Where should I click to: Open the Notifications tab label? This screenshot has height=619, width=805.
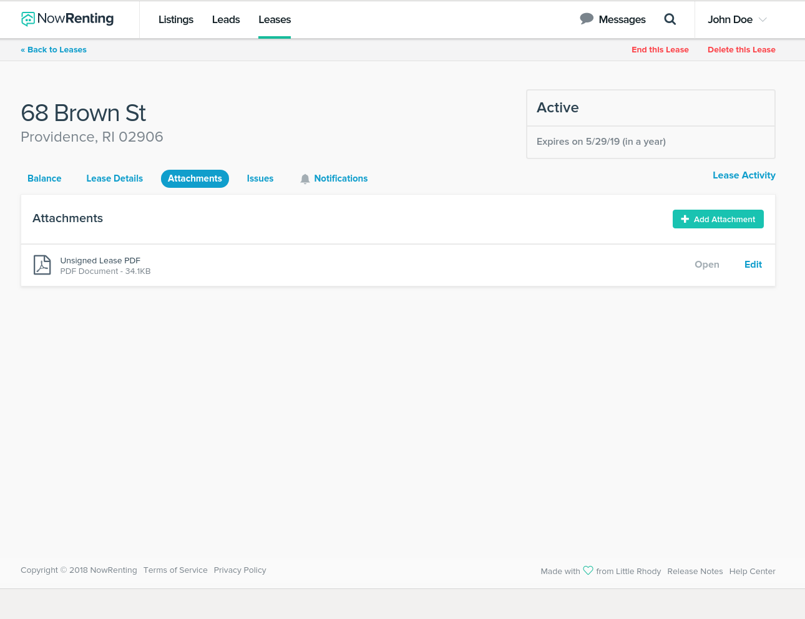(341, 178)
